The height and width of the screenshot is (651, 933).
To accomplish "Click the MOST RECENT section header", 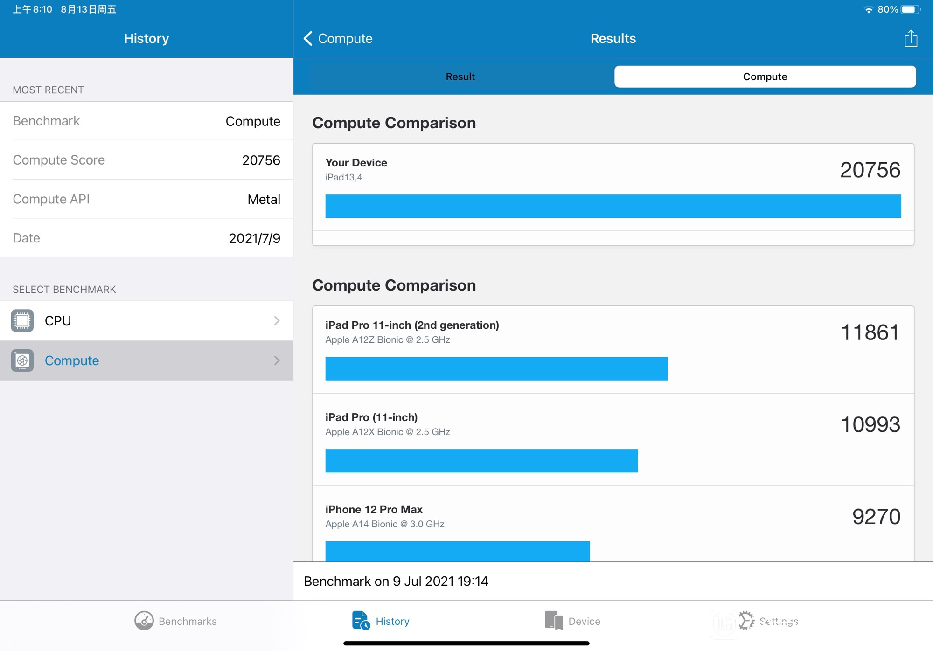I will click(48, 90).
